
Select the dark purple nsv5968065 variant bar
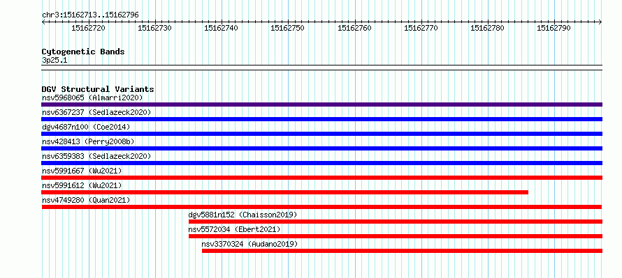pos(321,105)
